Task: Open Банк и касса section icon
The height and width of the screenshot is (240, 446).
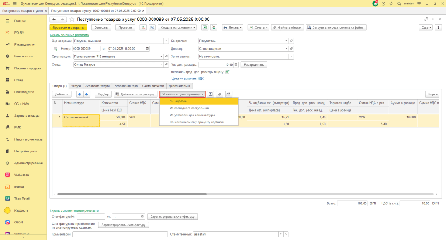Action: [7, 56]
